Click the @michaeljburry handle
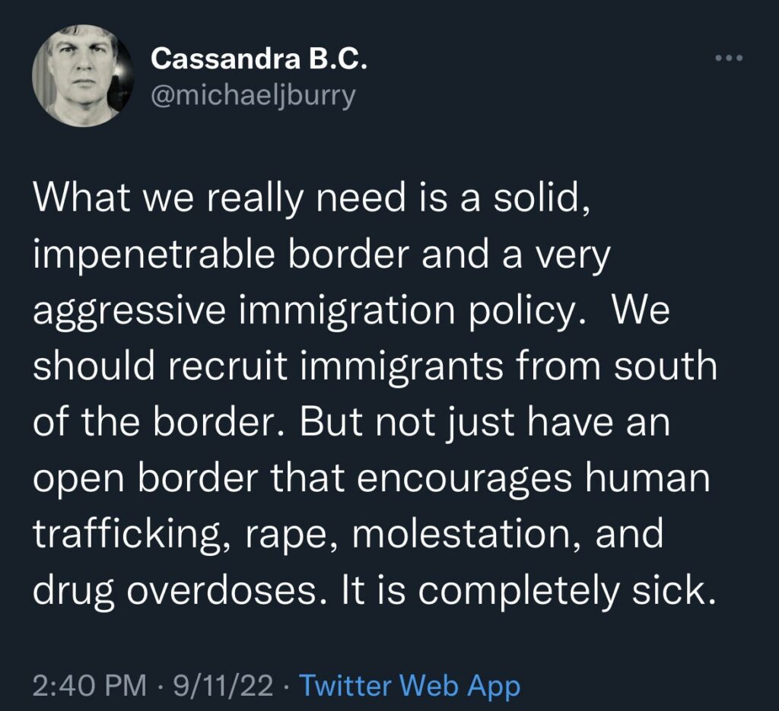Image resolution: width=779 pixels, height=711 pixels. click(x=253, y=97)
